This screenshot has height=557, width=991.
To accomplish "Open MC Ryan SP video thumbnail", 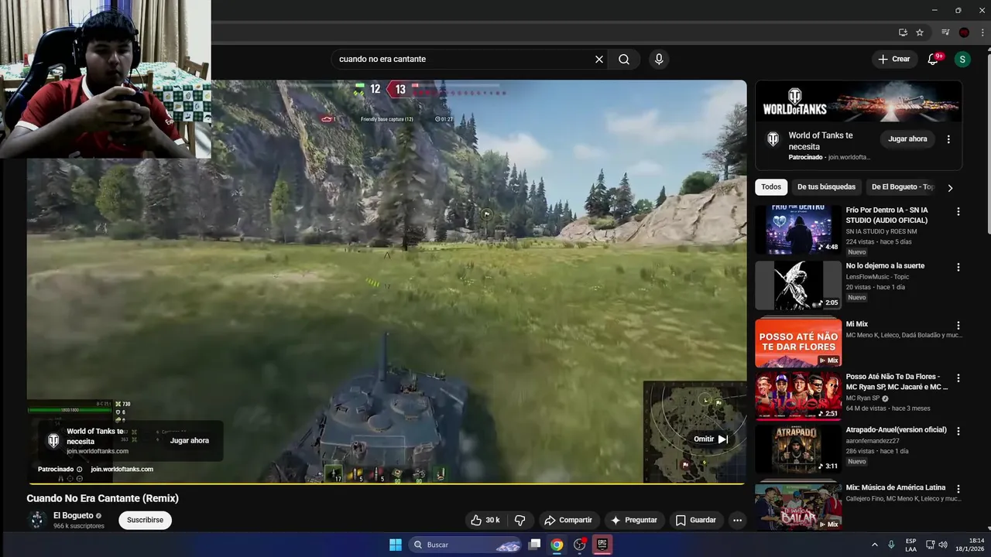I will click(x=798, y=396).
